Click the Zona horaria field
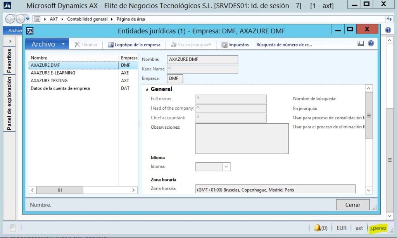Image resolution: width=397 pixels, height=238 pixels. pos(276,190)
